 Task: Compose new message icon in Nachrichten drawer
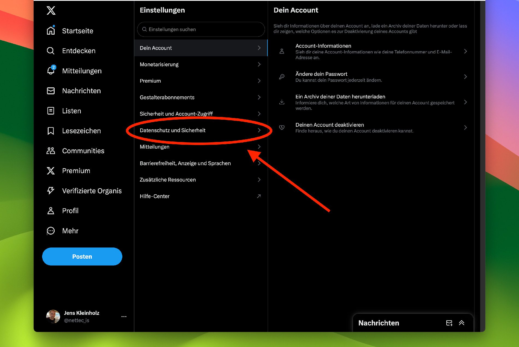coord(449,323)
